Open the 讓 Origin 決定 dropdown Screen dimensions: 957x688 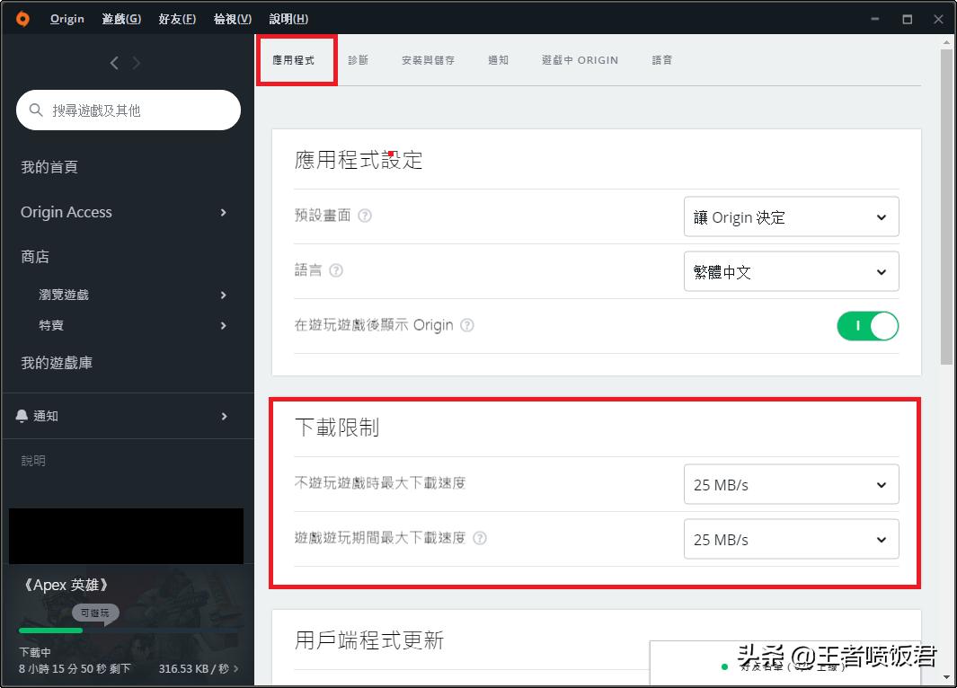coord(790,216)
